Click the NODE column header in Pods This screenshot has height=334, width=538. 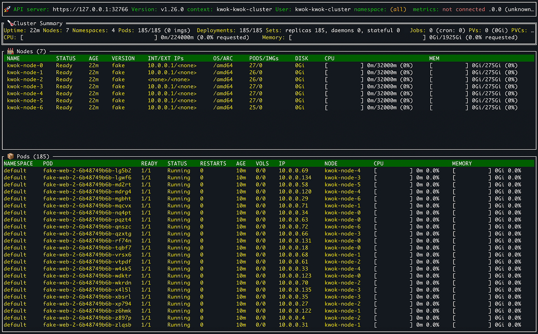tap(331, 164)
